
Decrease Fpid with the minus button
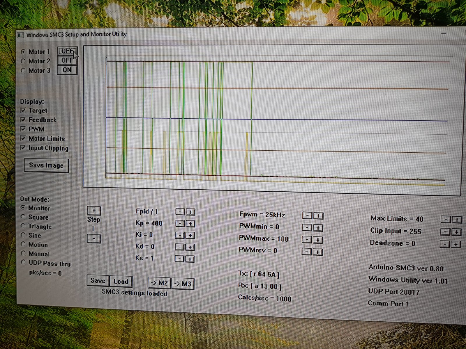coord(180,212)
